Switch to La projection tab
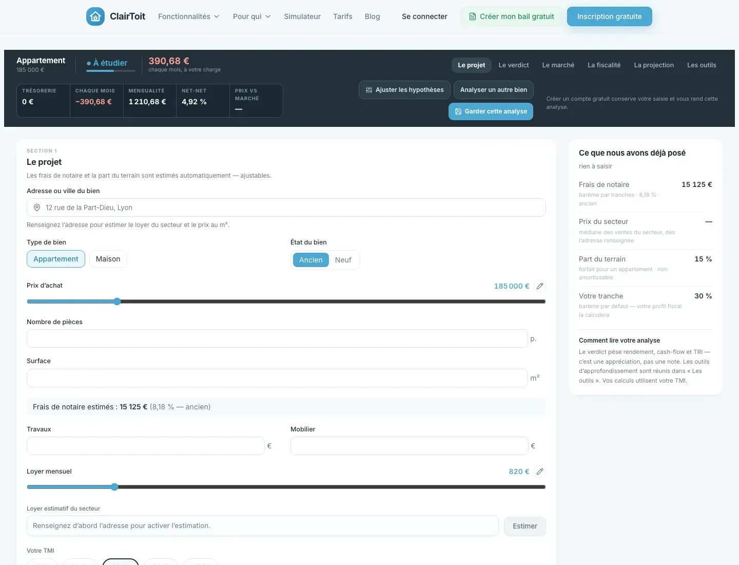 [654, 65]
